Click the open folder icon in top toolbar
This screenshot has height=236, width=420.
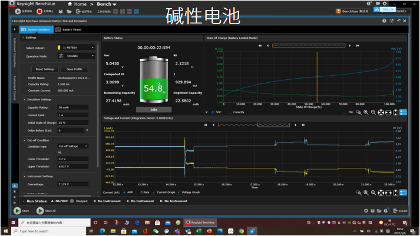(x=69, y=12)
